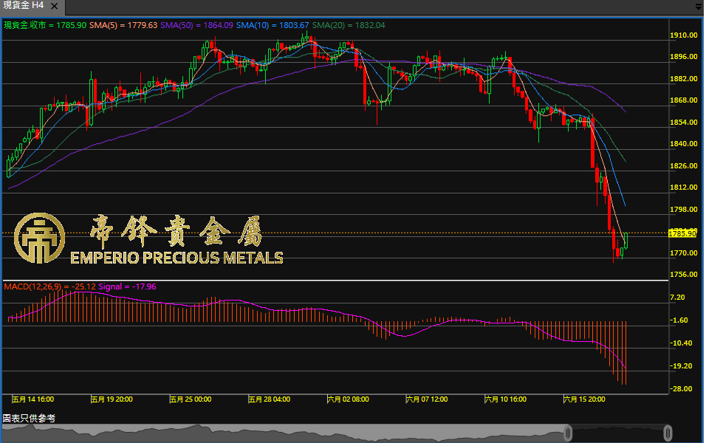Screen dimensions: 706x443
Task: Click the 1910.00 price axis label
Action: coord(683,35)
